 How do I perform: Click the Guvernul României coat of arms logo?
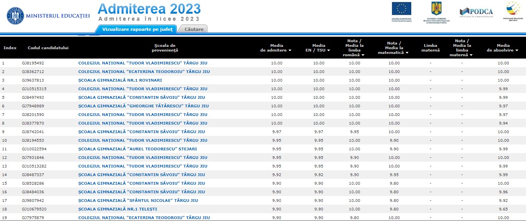pos(436,11)
